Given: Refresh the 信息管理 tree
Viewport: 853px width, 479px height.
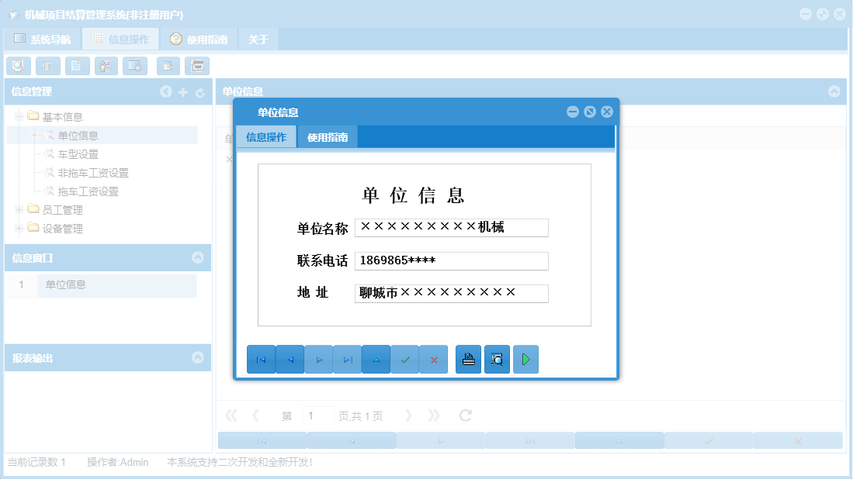Looking at the screenshot, I should click(200, 91).
